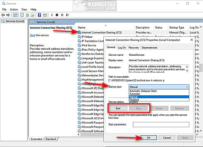Switch to the Log On tab
This screenshot has width=203, height=147.
[x=122, y=48]
